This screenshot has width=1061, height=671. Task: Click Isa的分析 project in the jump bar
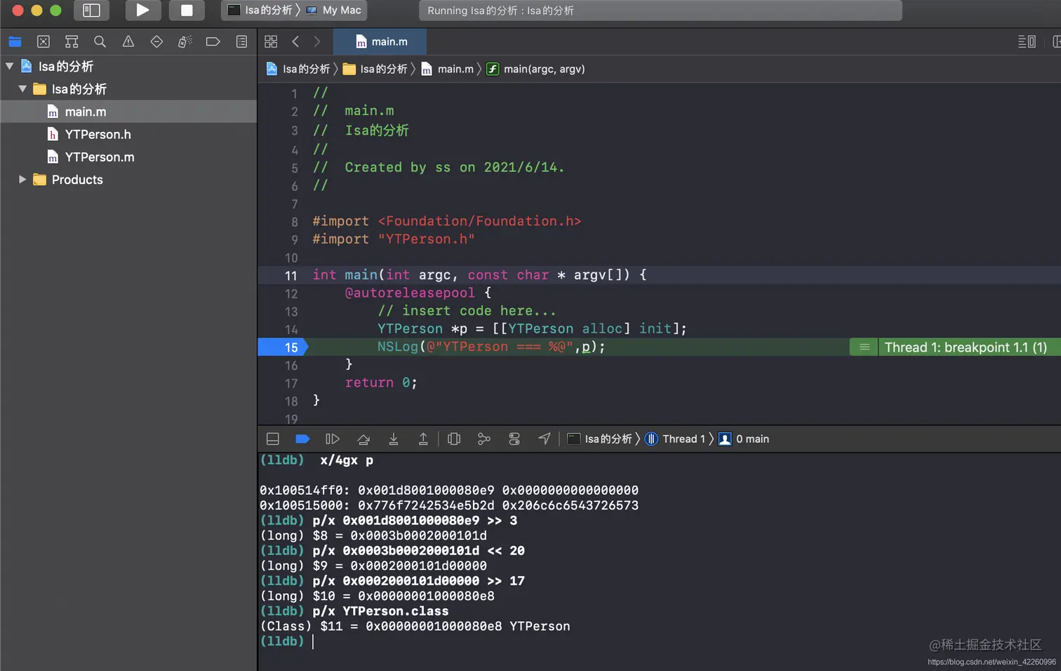[298, 69]
